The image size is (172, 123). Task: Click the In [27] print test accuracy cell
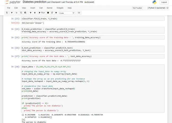[93, 56]
